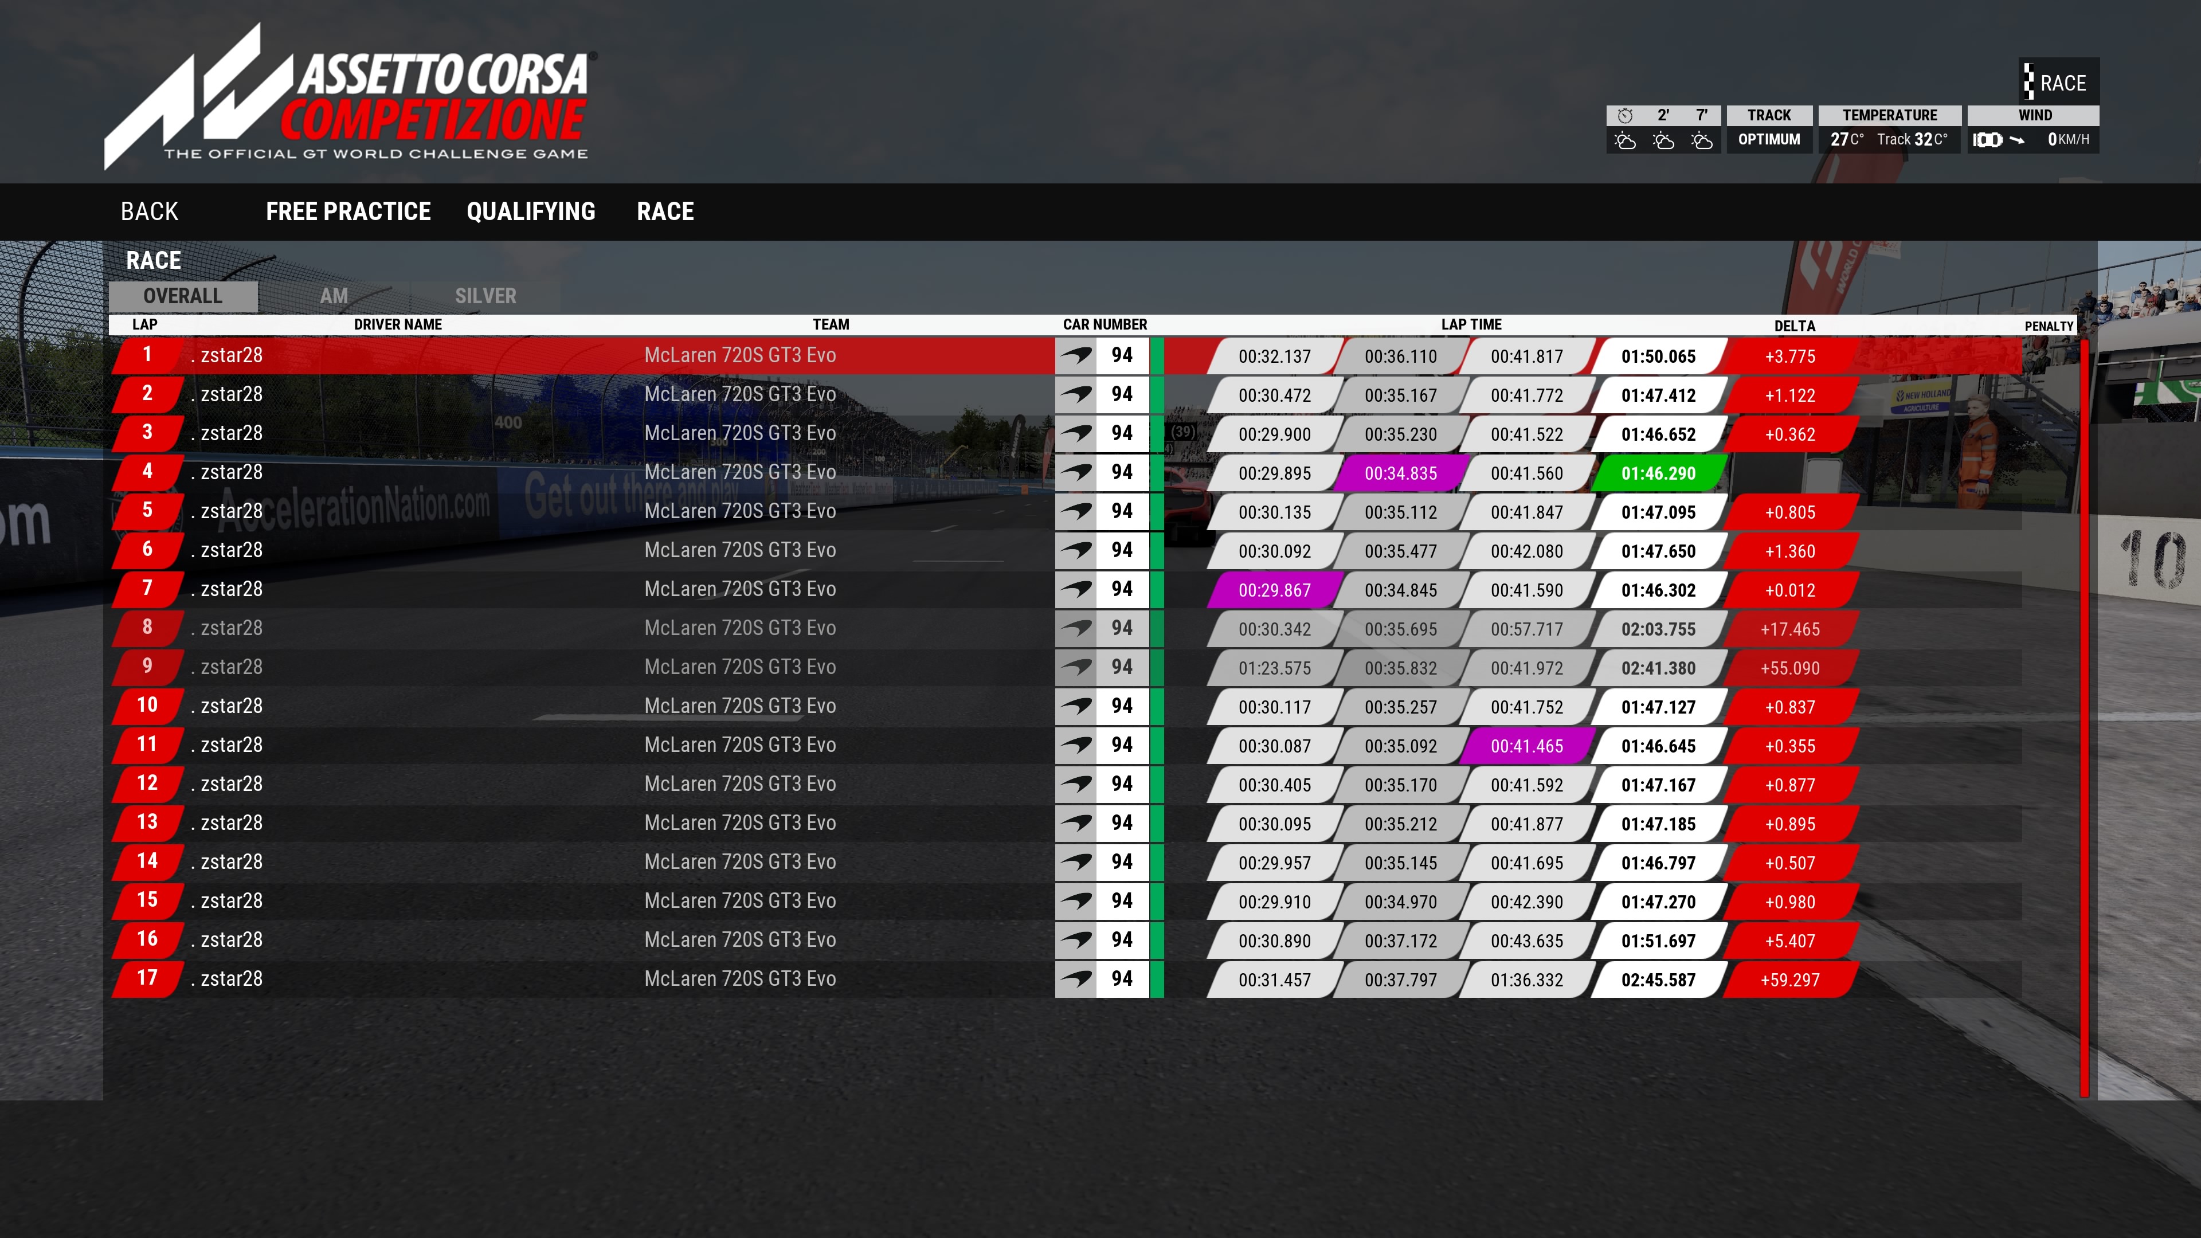The width and height of the screenshot is (2201, 1238).
Task: Select the lap 8 dimmed row badge
Action: pos(147,628)
